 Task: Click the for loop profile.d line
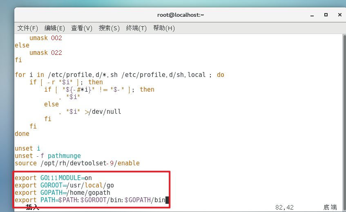pos(119,75)
